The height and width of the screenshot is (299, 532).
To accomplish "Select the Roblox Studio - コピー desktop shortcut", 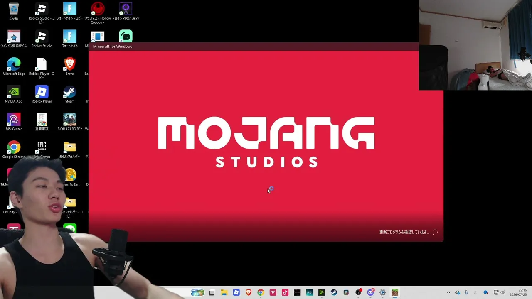I will (x=42, y=13).
